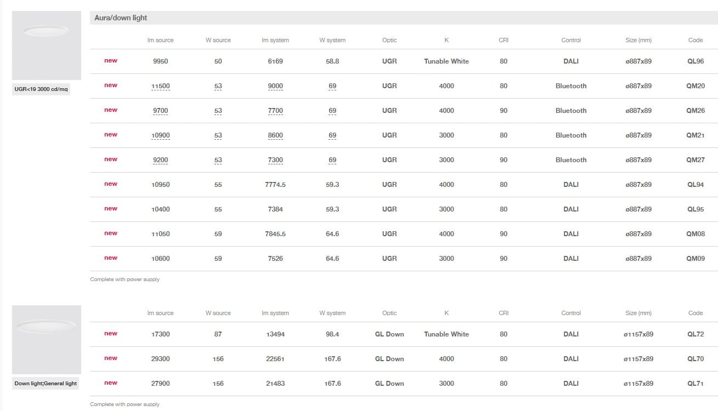718x411 pixels.
Task: Select product code QL70
Action: pyautogui.click(x=695, y=359)
